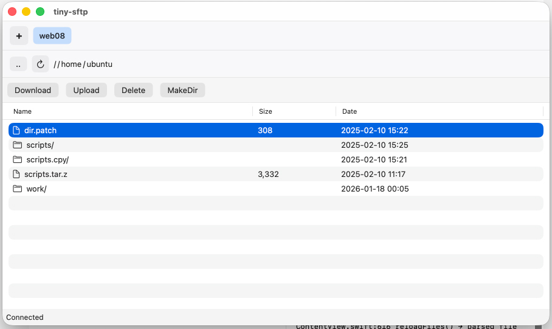This screenshot has width=552, height=329.
Task: Zoom the window with the green button
Action: (x=40, y=12)
